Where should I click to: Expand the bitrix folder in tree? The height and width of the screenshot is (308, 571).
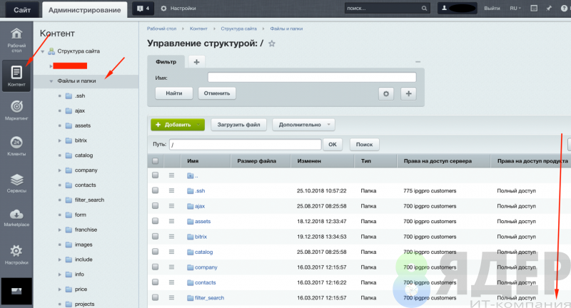(60, 140)
